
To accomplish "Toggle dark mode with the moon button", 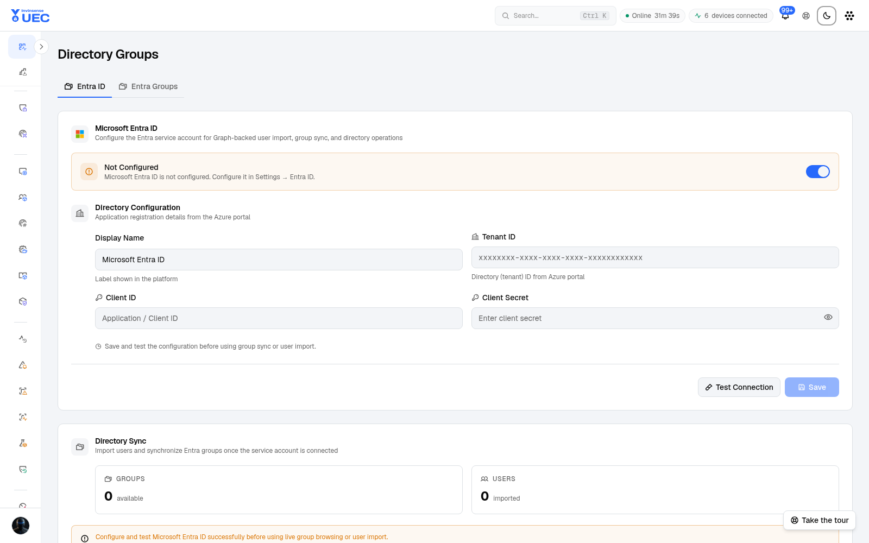I will click(x=827, y=16).
